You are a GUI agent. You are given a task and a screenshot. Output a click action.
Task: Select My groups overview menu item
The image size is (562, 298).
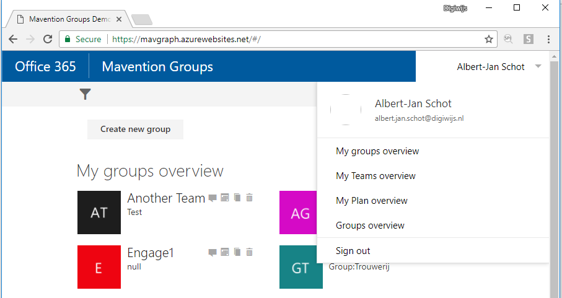pos(377,151)
